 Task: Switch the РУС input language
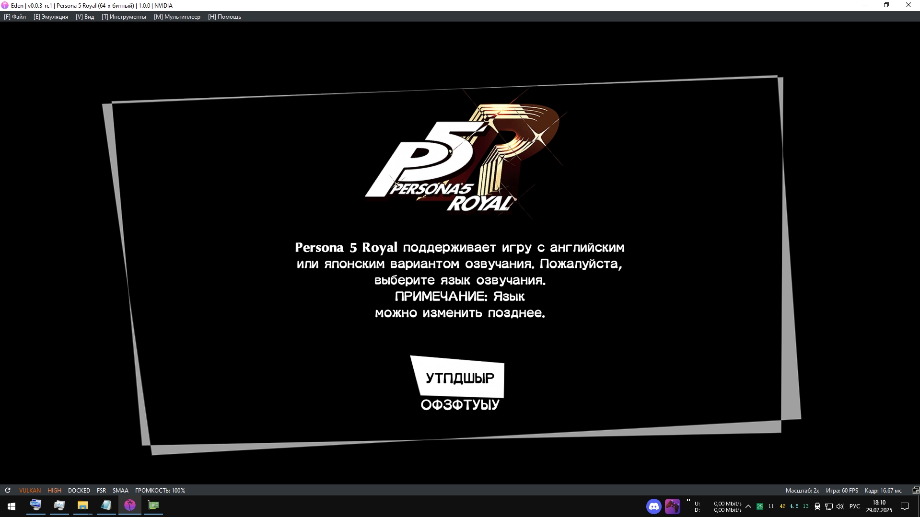coord(855,506)
